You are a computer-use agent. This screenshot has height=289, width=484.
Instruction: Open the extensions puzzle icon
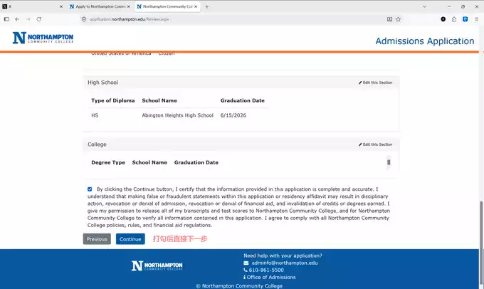tap(454, 19)
